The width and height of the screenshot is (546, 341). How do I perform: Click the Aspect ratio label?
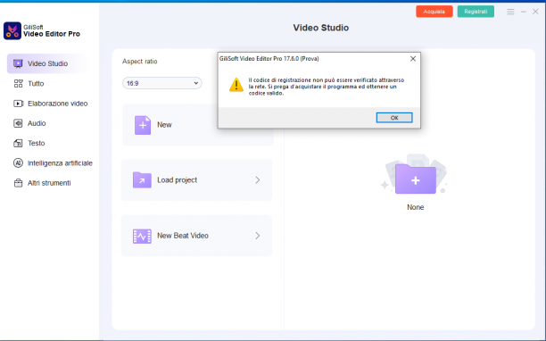[140, 62]
